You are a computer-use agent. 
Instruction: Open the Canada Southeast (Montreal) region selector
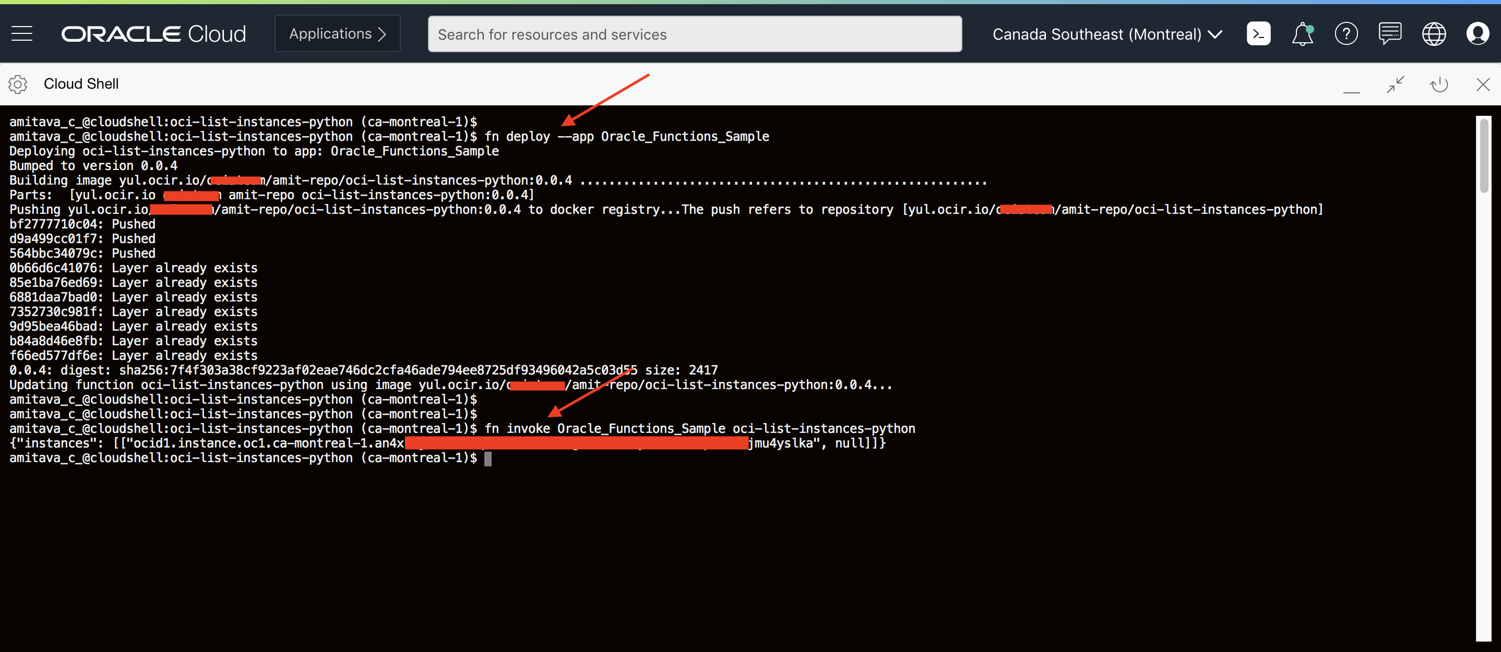point(1106,34)
